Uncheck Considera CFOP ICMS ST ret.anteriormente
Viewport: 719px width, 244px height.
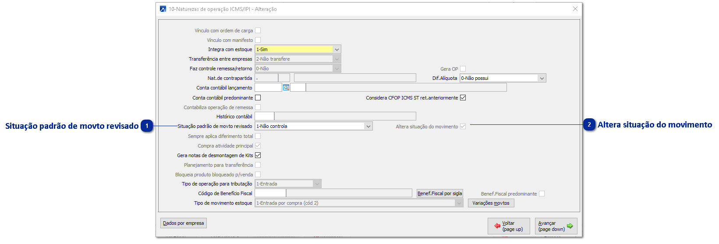pos(463,98)
